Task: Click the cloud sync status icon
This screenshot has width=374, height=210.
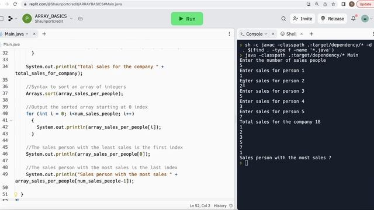Action: [x=81, y=19]
